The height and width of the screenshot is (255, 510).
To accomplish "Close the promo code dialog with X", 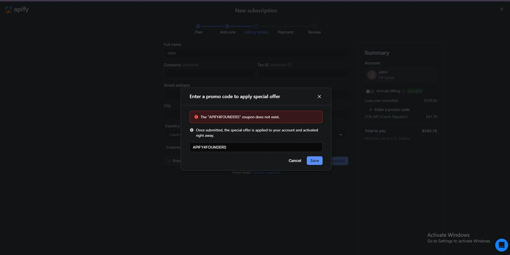I will pyautogui.click(x=319, y=97).
